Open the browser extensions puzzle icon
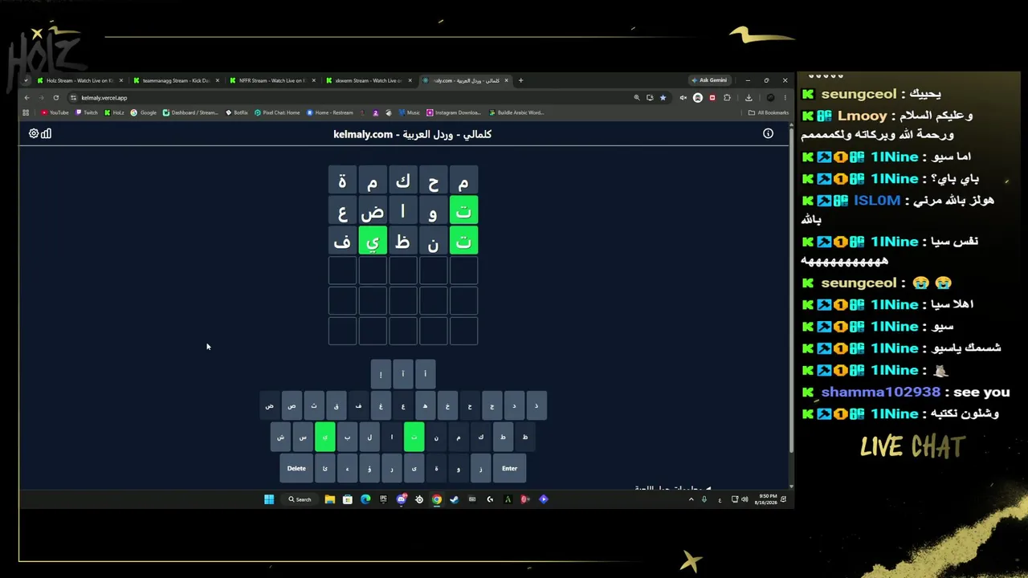 727,98
